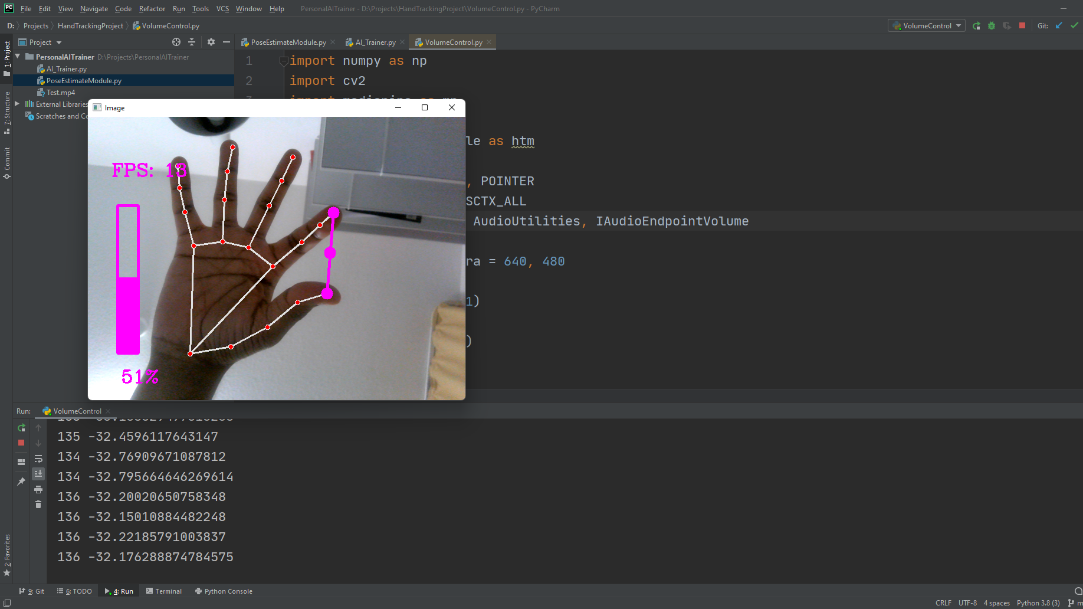1083x609 pixels.
Task: Close the VolumeControl run tab
Action: (x=108, y=411)
